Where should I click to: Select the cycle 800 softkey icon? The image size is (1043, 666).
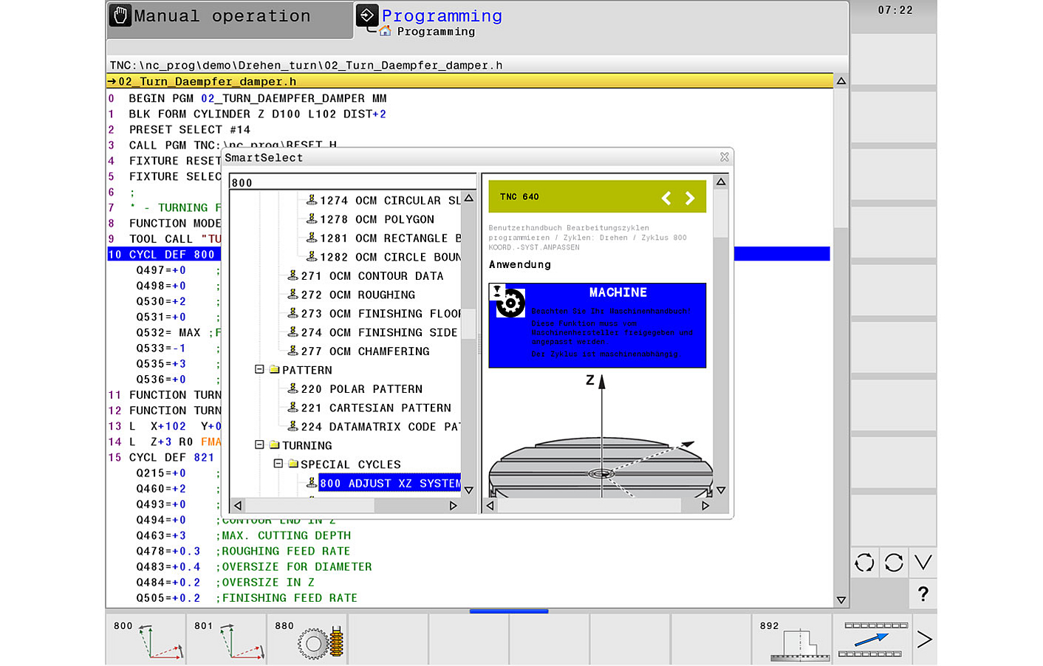(146, 638)
